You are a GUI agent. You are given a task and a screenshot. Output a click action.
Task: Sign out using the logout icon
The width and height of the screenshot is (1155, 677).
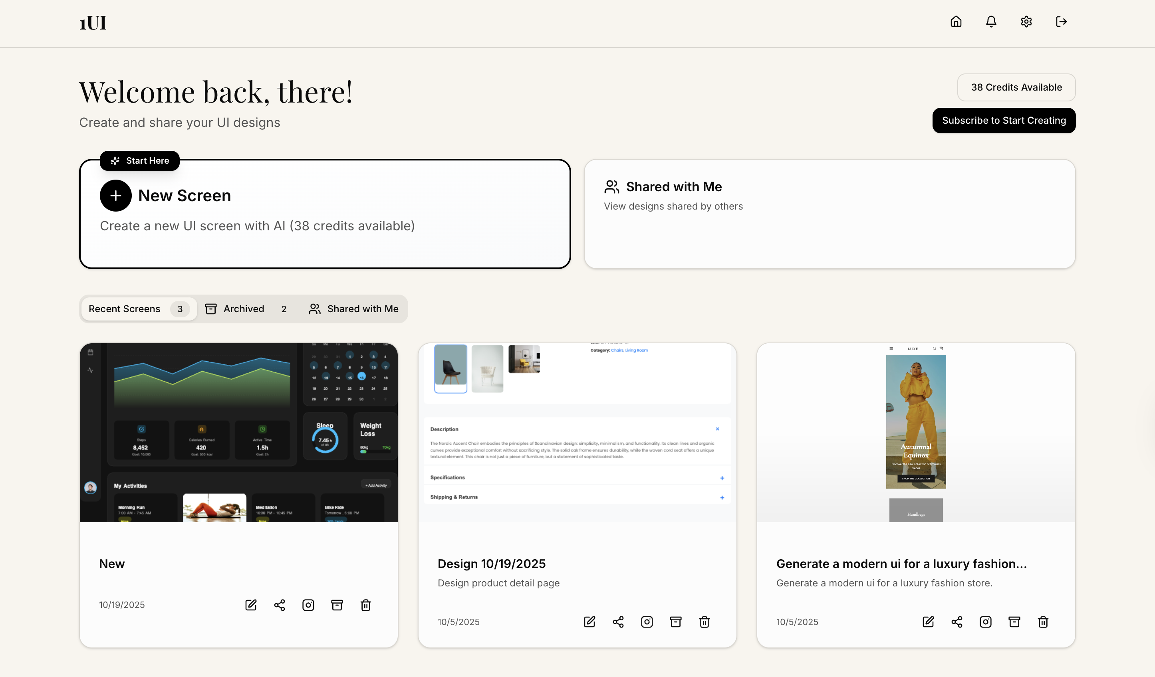pyautogui.click(x=1061, y=22)
